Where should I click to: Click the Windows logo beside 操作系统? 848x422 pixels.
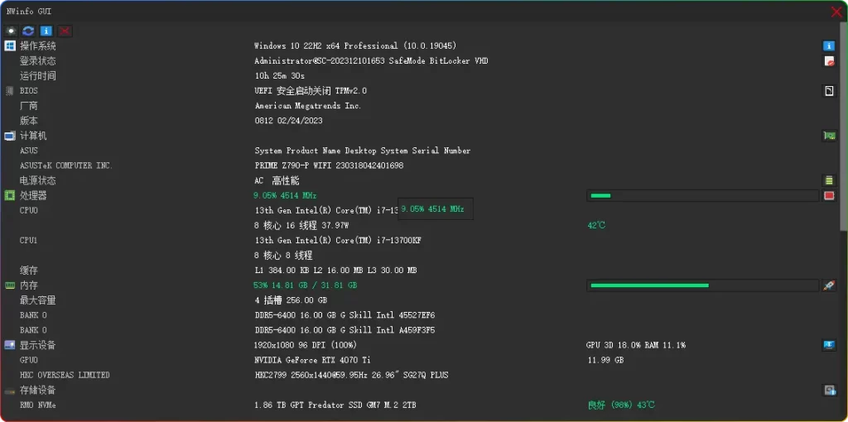10,46
